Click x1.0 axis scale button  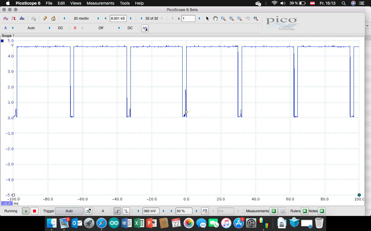pyautogui.click(x=7, y=203)
